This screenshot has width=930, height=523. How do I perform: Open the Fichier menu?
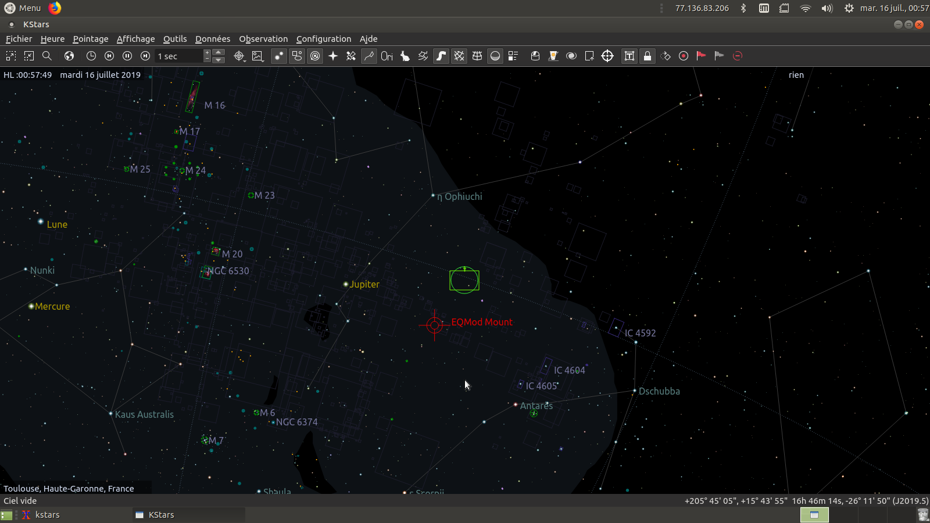(19, 39)
